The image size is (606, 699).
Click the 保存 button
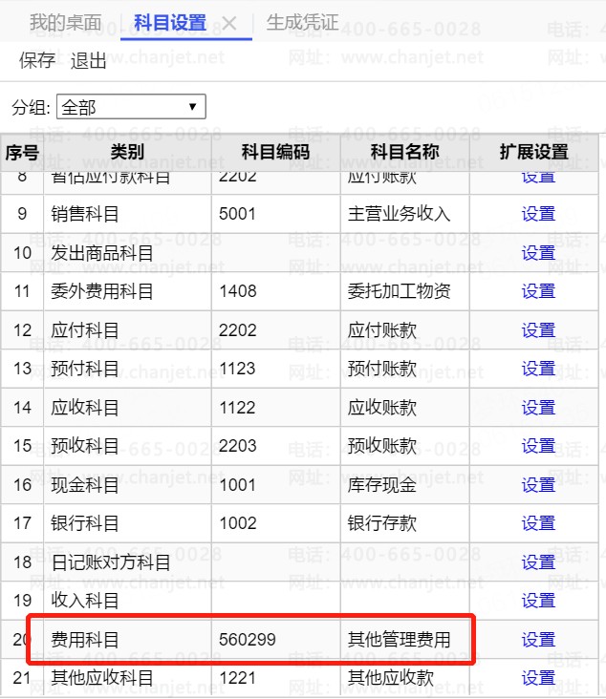point(37,61)
